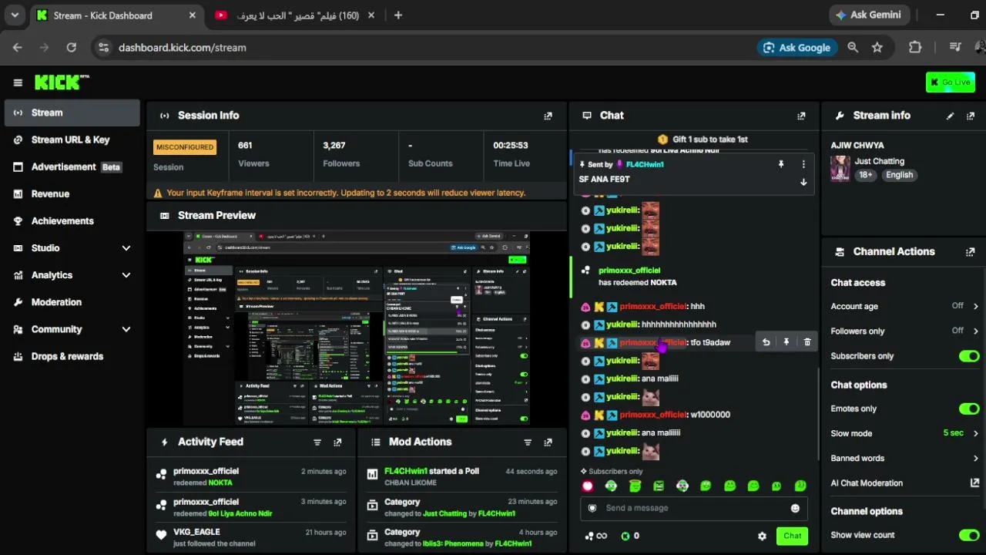Open channel points infinity balance
Image resolution: width=986 pixels, height=555 pixels.
[596, 536]
